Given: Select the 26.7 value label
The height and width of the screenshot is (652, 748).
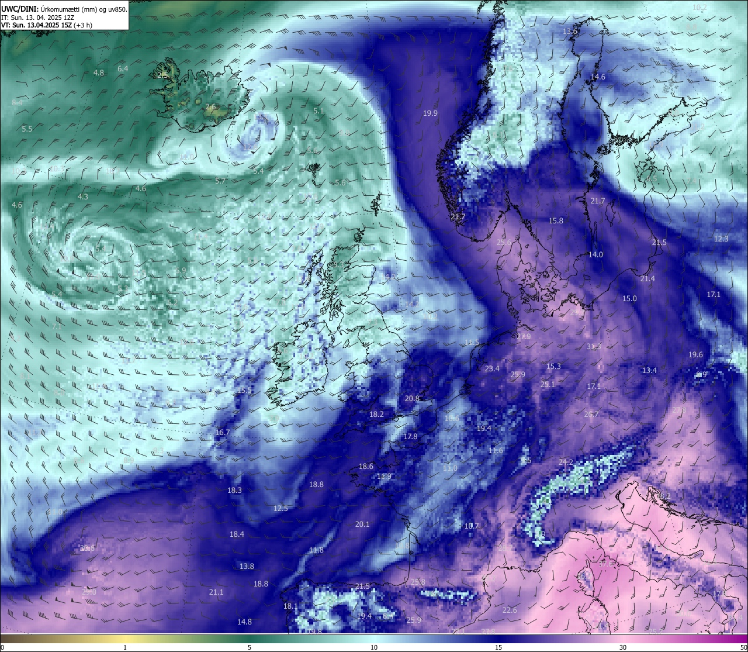Looking at the screenshot, I should coord(591,414).
